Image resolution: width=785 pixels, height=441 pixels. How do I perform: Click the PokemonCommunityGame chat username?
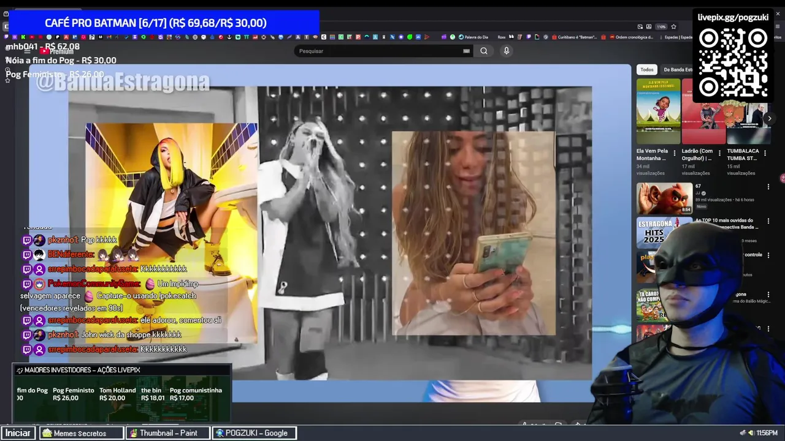point(94,284)
